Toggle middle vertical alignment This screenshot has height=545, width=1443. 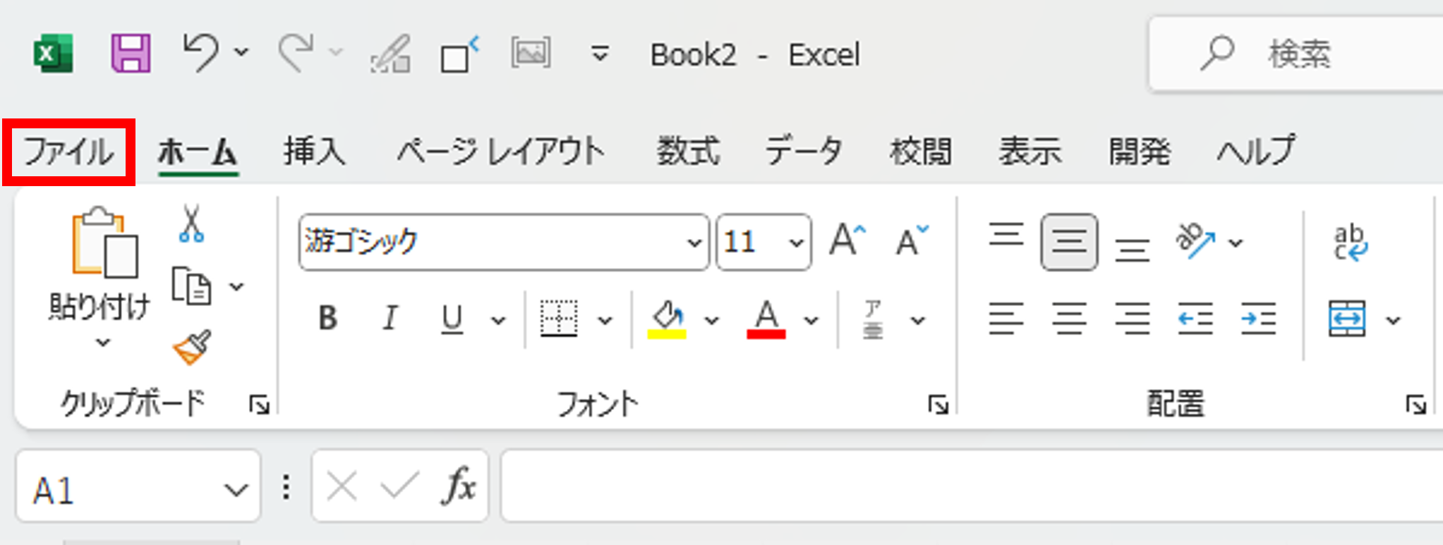click(1069, 243)
